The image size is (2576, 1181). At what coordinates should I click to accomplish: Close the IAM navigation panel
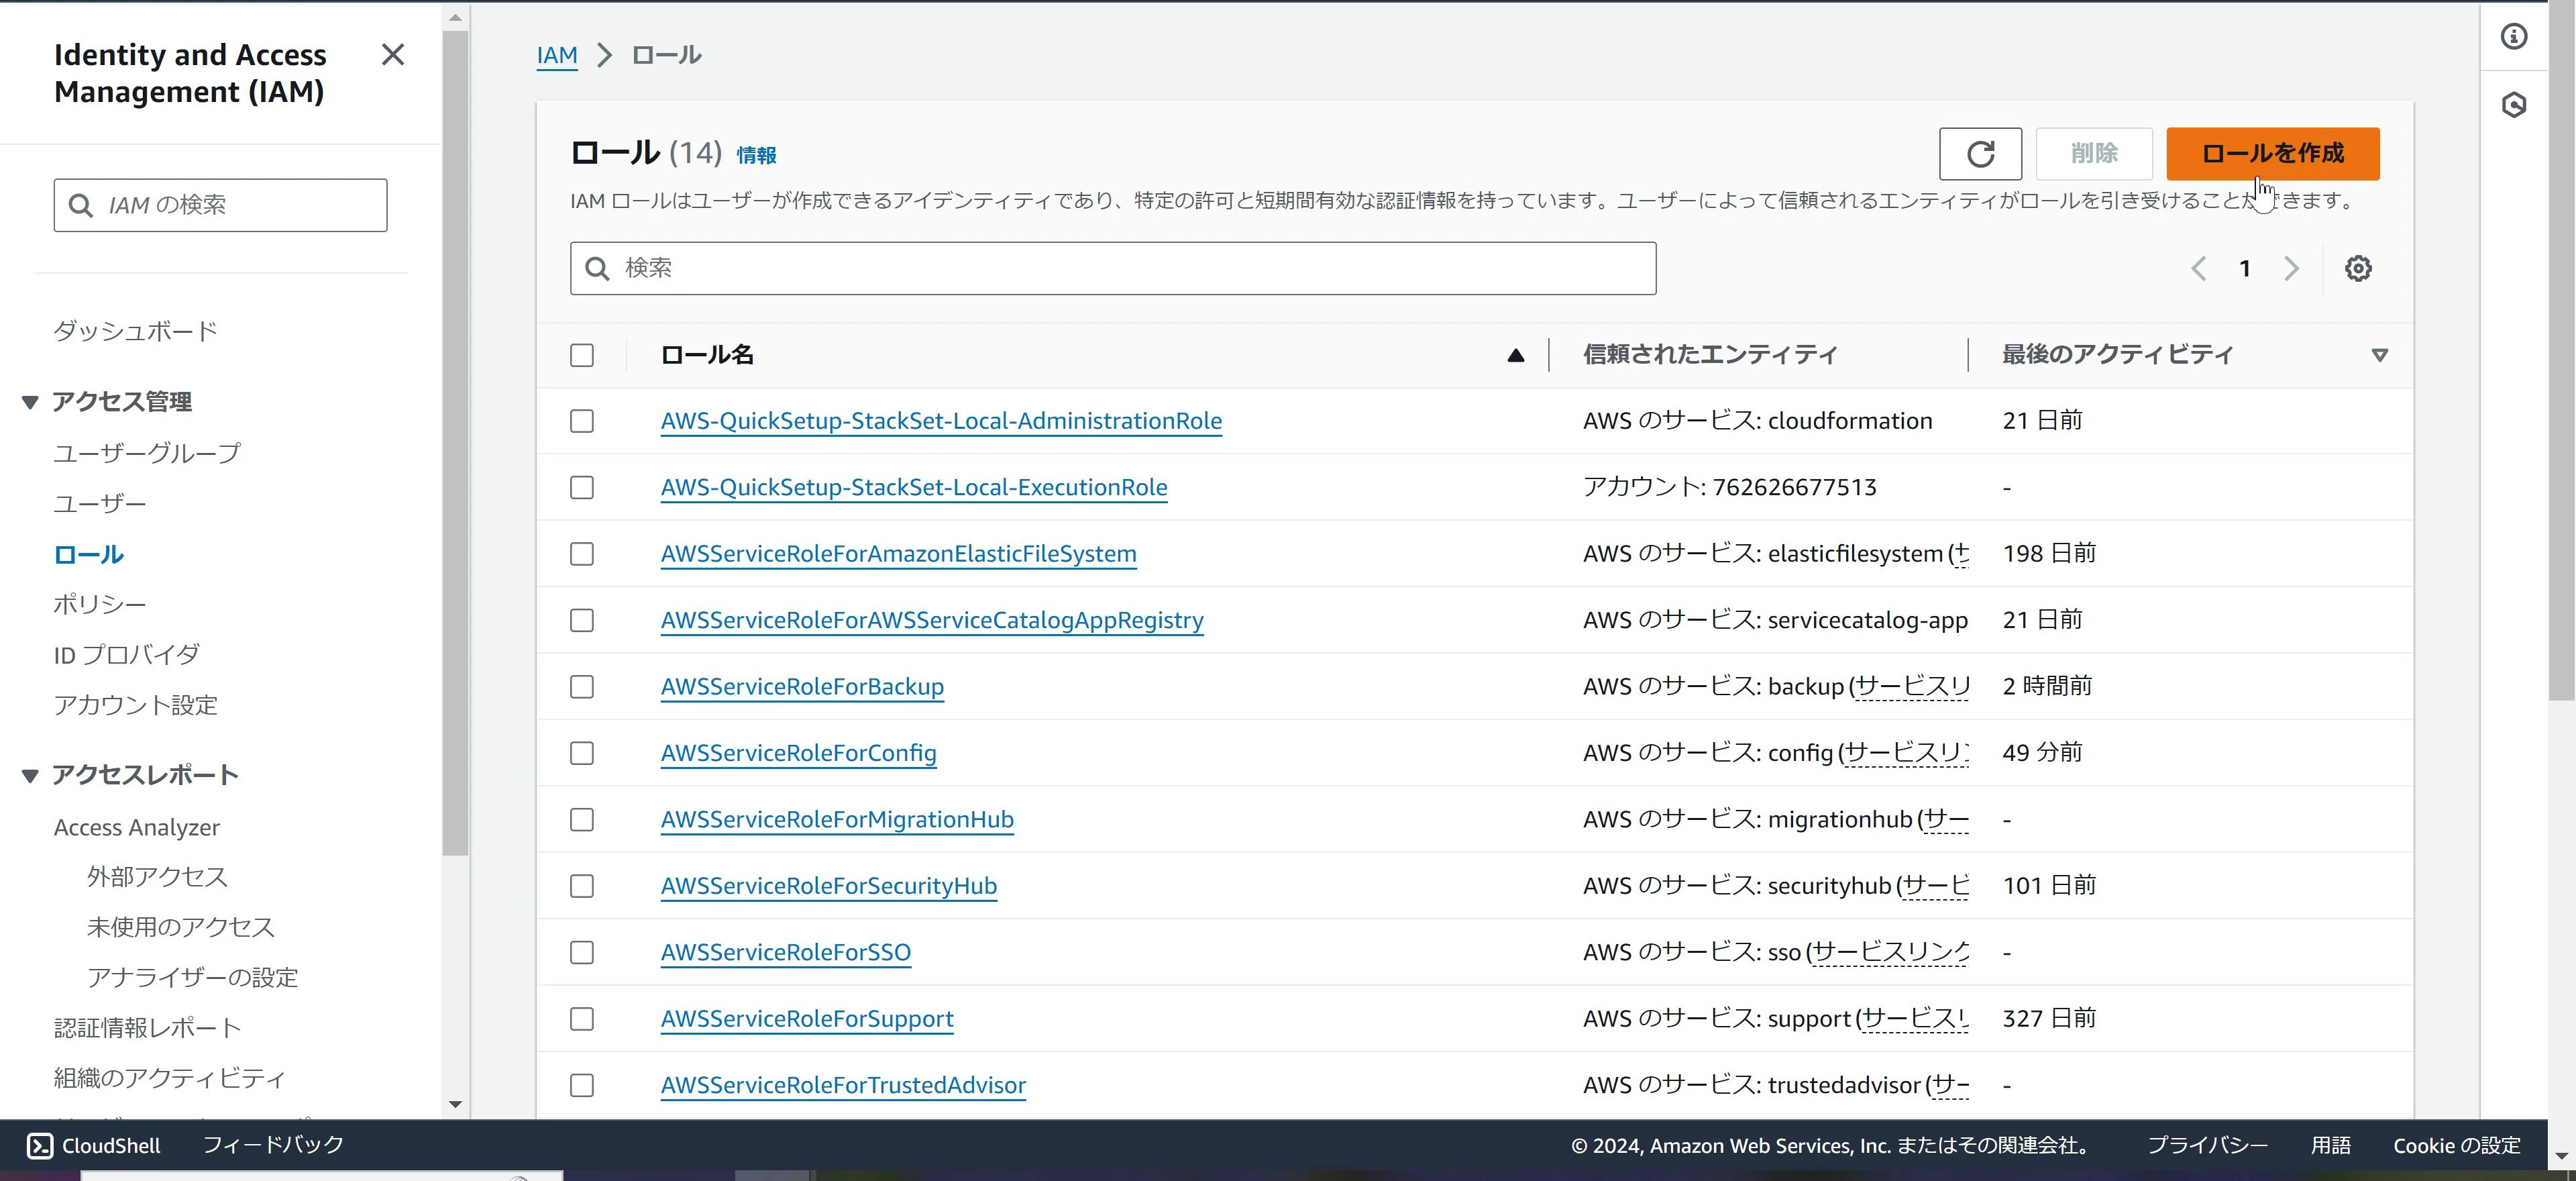[x=393, y=55]
